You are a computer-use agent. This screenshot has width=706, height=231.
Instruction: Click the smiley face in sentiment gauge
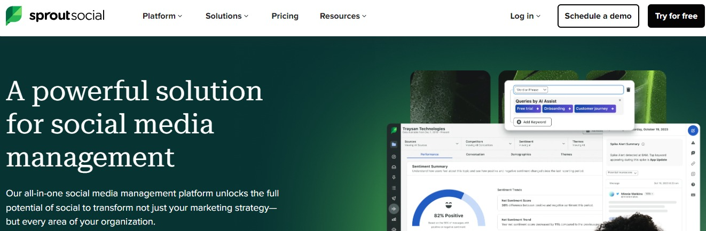pyautogui.click(x=449, y=204)
